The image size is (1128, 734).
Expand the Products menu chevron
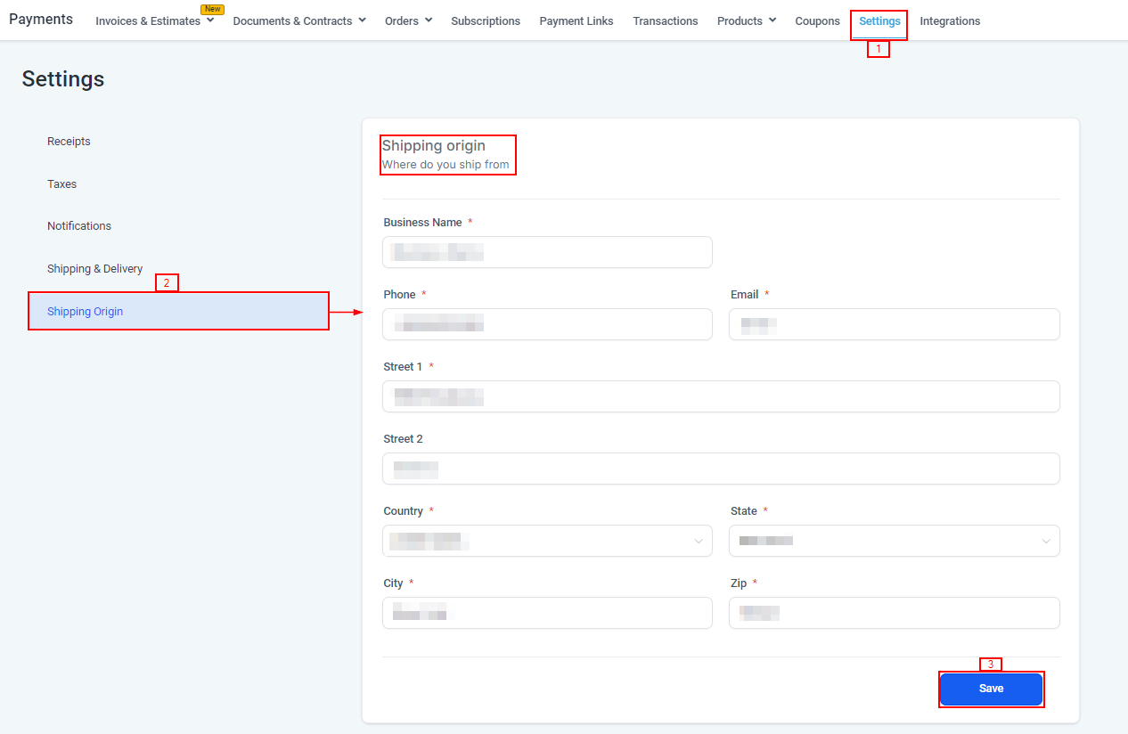[x=772, y=20]
